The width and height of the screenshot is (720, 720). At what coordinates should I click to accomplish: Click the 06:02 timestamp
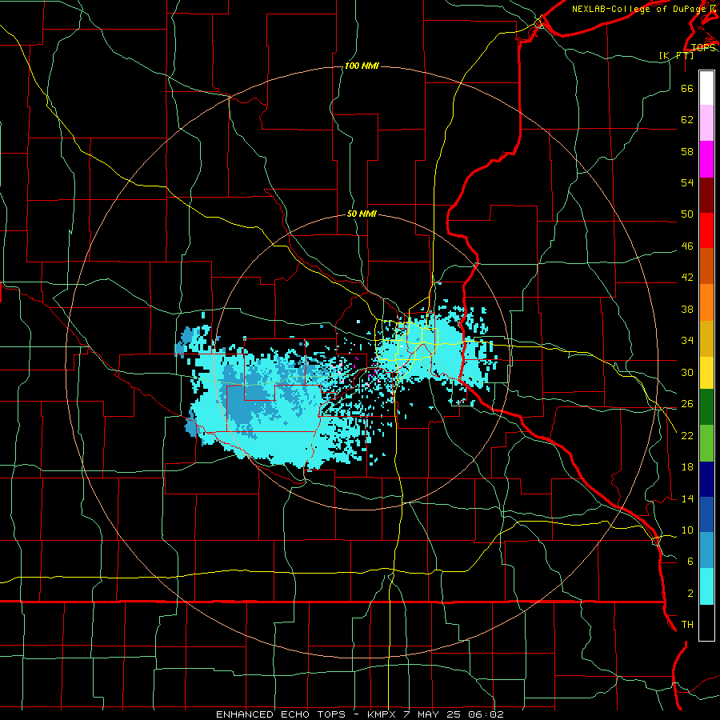click(486, 714)
